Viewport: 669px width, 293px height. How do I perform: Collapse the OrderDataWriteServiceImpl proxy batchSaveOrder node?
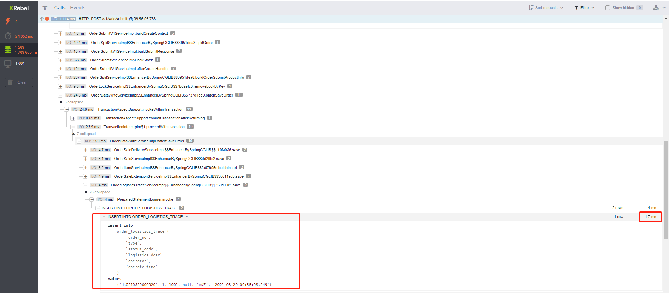[x=60, y=95]
